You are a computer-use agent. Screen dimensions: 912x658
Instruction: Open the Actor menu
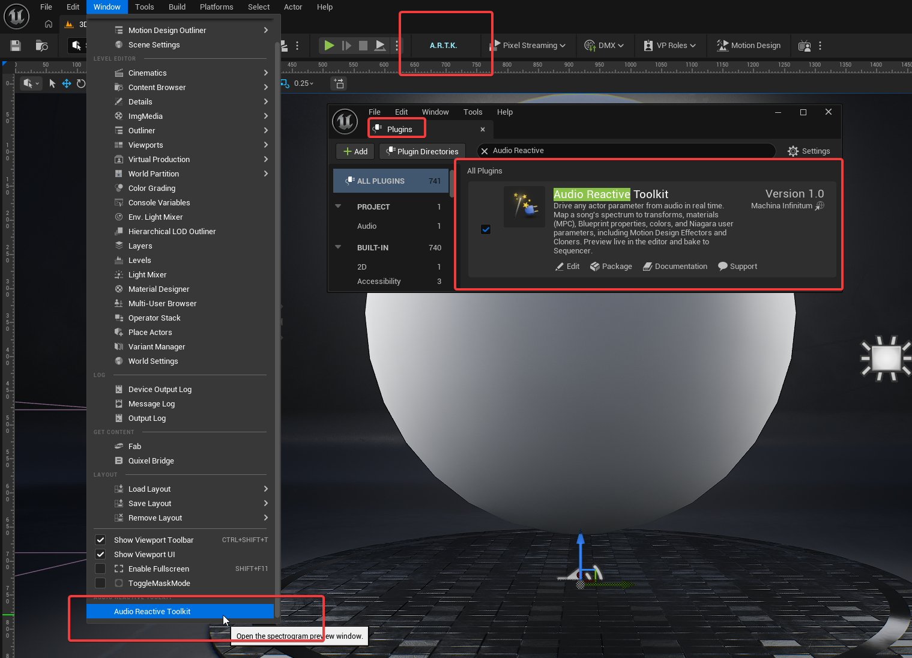293,7
